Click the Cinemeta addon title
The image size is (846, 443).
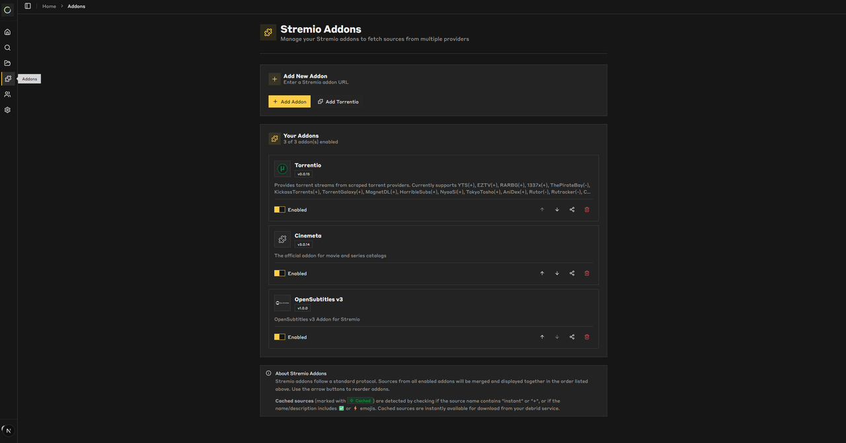tap(308, 236)
